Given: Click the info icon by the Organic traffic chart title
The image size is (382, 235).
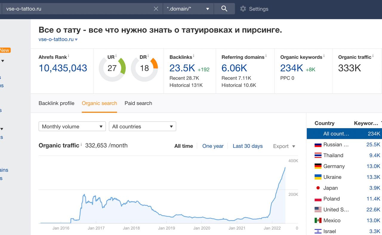Looking at the screenshot, I should coord(81,145).
